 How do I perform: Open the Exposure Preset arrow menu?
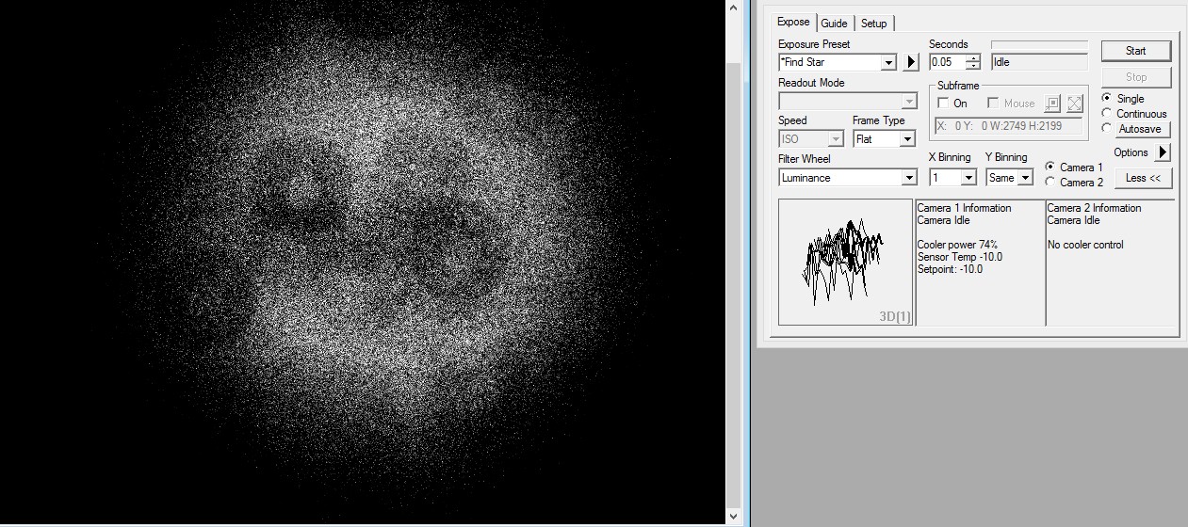pos(911,62)
